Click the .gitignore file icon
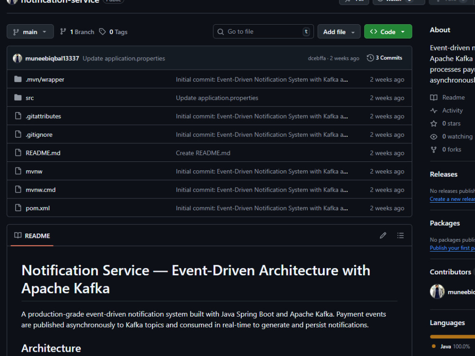Screen dimensions: 475x356 (x=18, y=134)
